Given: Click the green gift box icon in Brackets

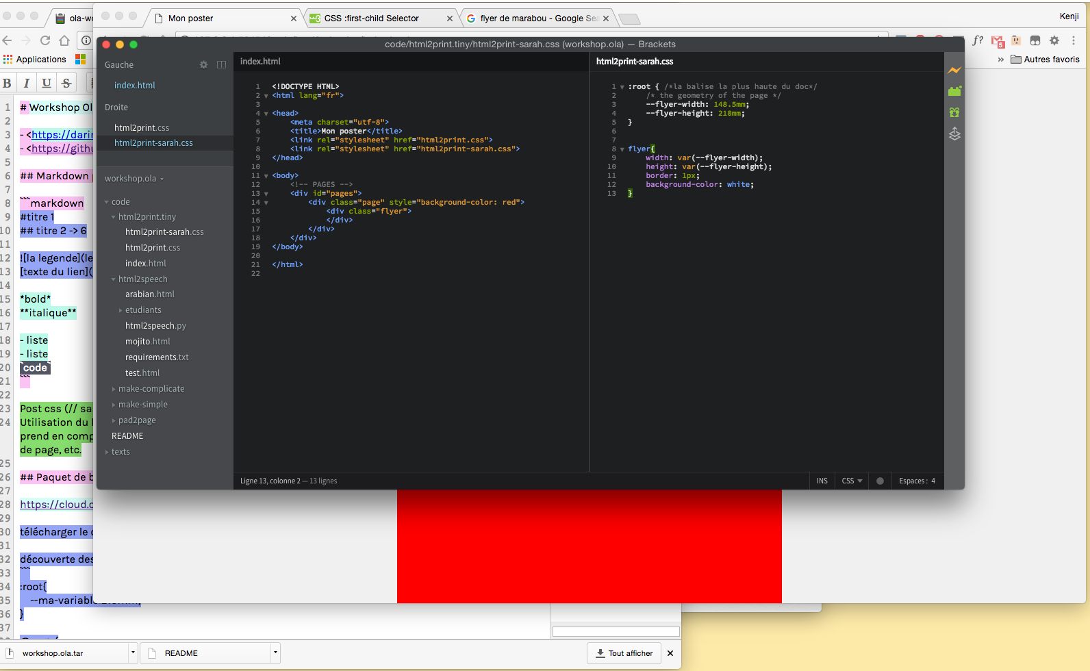Looking at the screenshot, I should tap(954, 112).
